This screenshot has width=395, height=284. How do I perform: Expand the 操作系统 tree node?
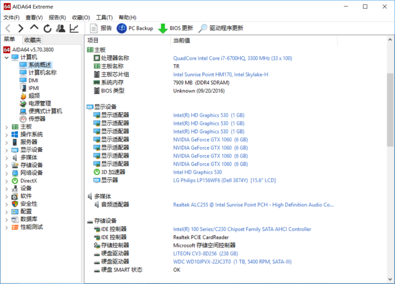[6, 135]
